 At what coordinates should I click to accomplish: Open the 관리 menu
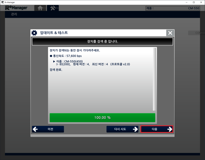14,14
